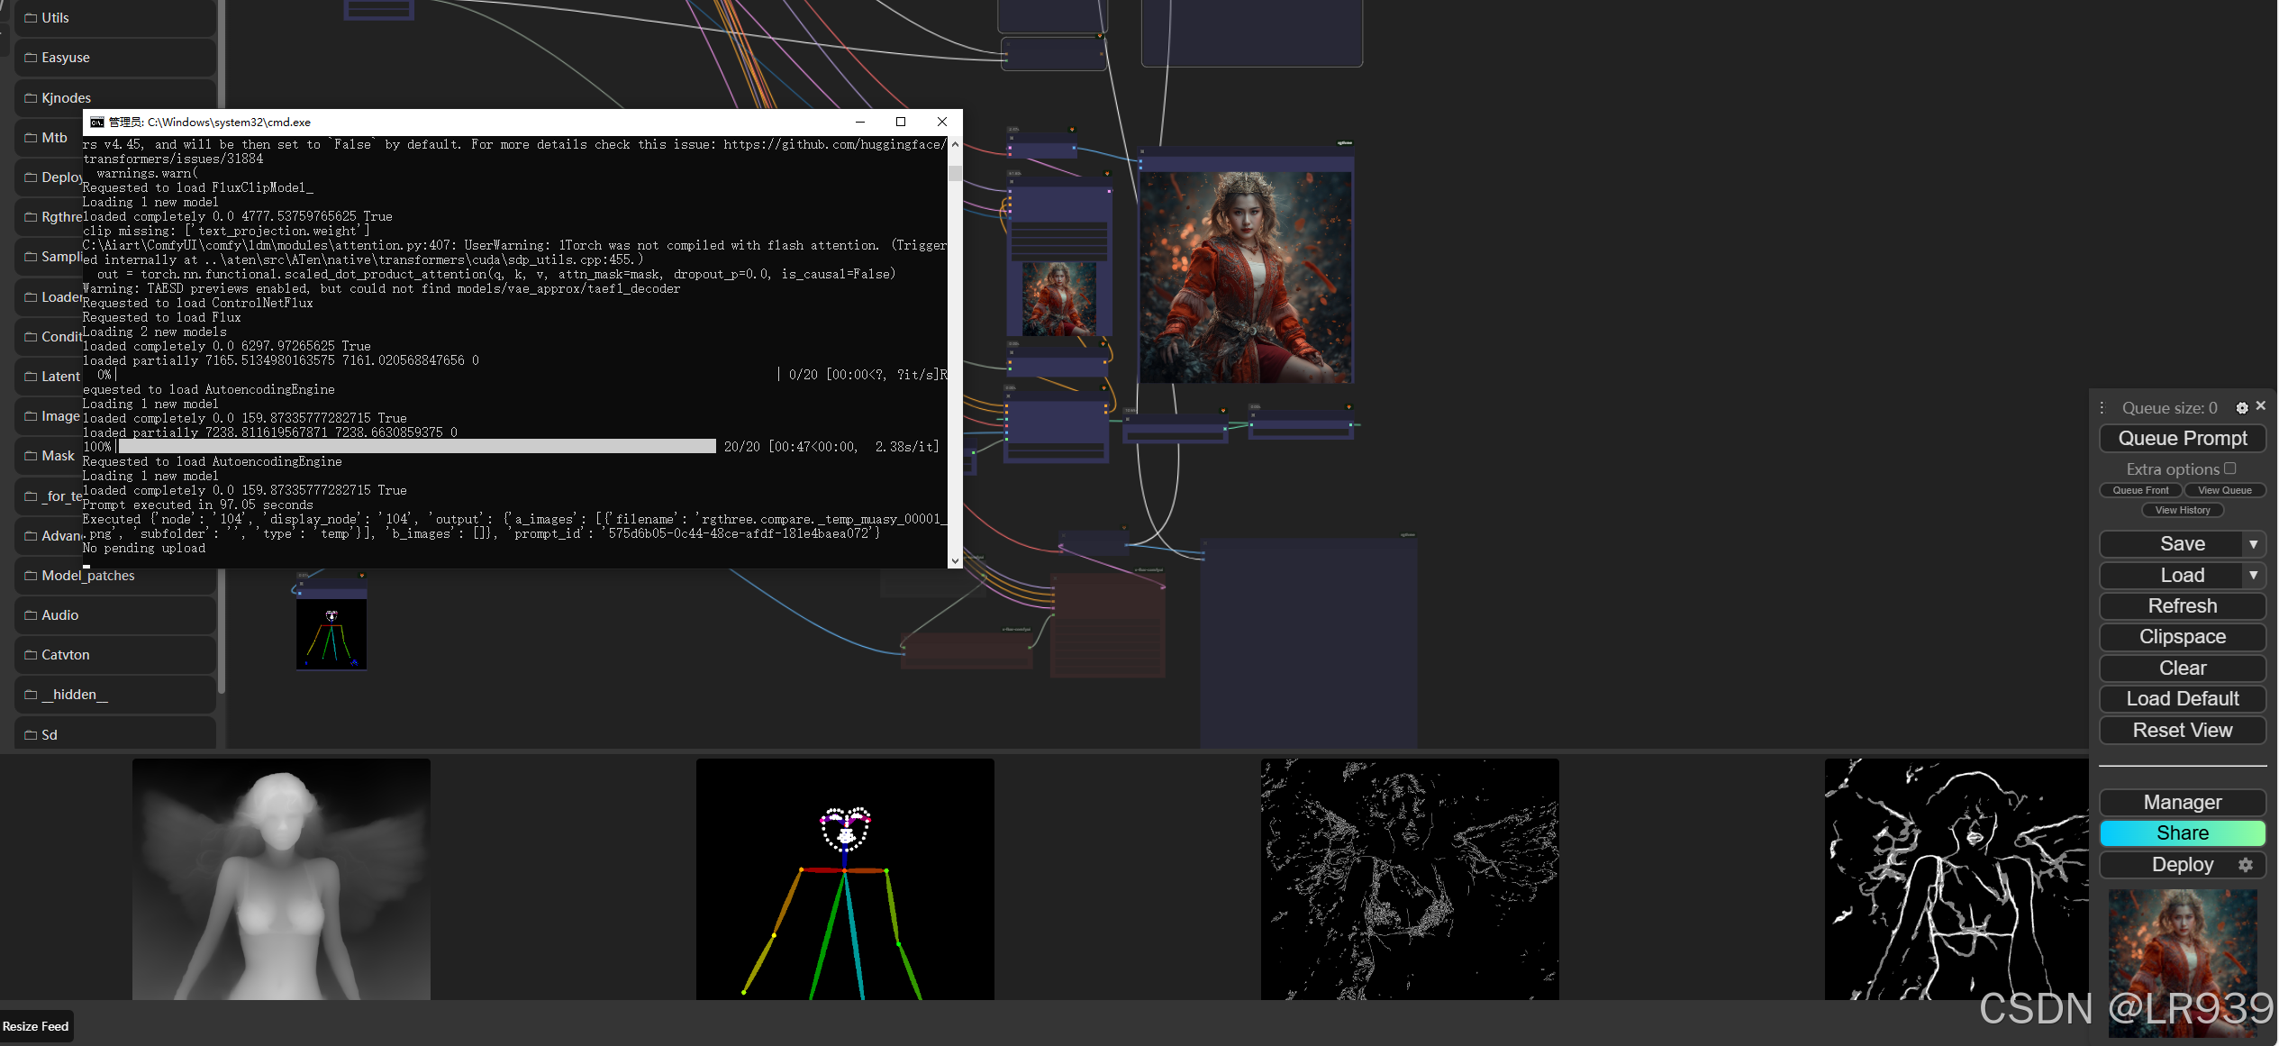Click the Catvton folder icon
The width and height of the screenshot is (2279, 1046).
[31, 655]
